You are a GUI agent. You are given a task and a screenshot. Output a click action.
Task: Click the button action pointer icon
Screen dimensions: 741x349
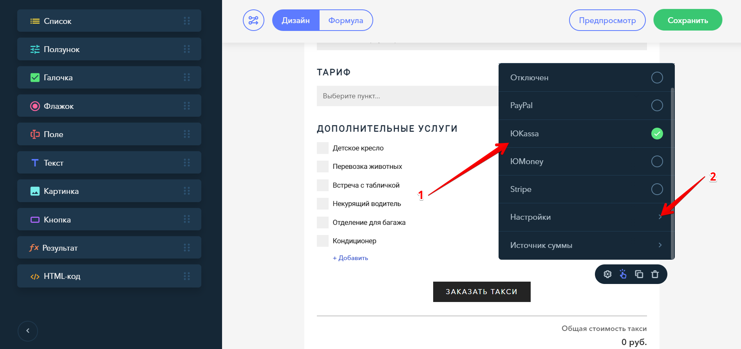point(623,274)
